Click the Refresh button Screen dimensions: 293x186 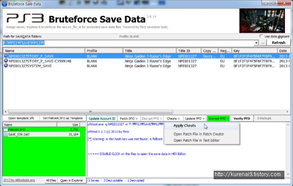pyautogui.click(x=279, y=43)
